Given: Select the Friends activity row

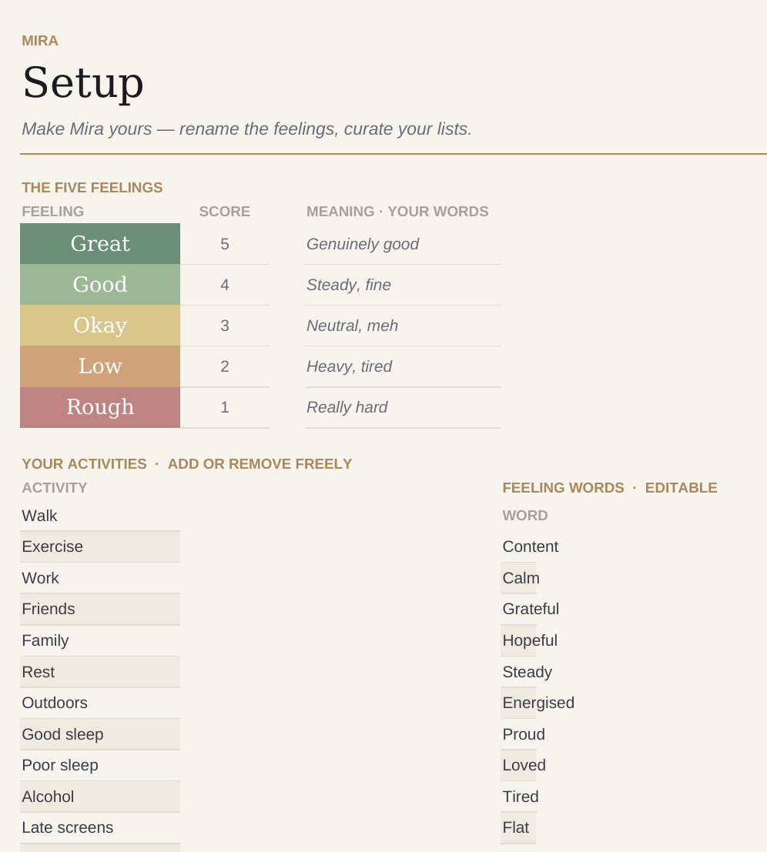Looking at the screenshot, I should 100,609.
